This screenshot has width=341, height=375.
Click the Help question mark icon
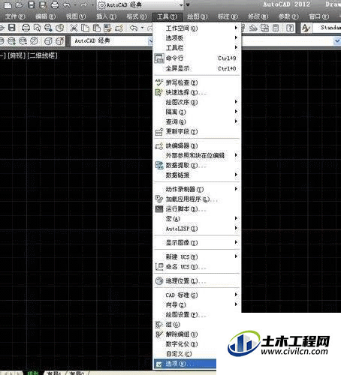click(290, 28)
